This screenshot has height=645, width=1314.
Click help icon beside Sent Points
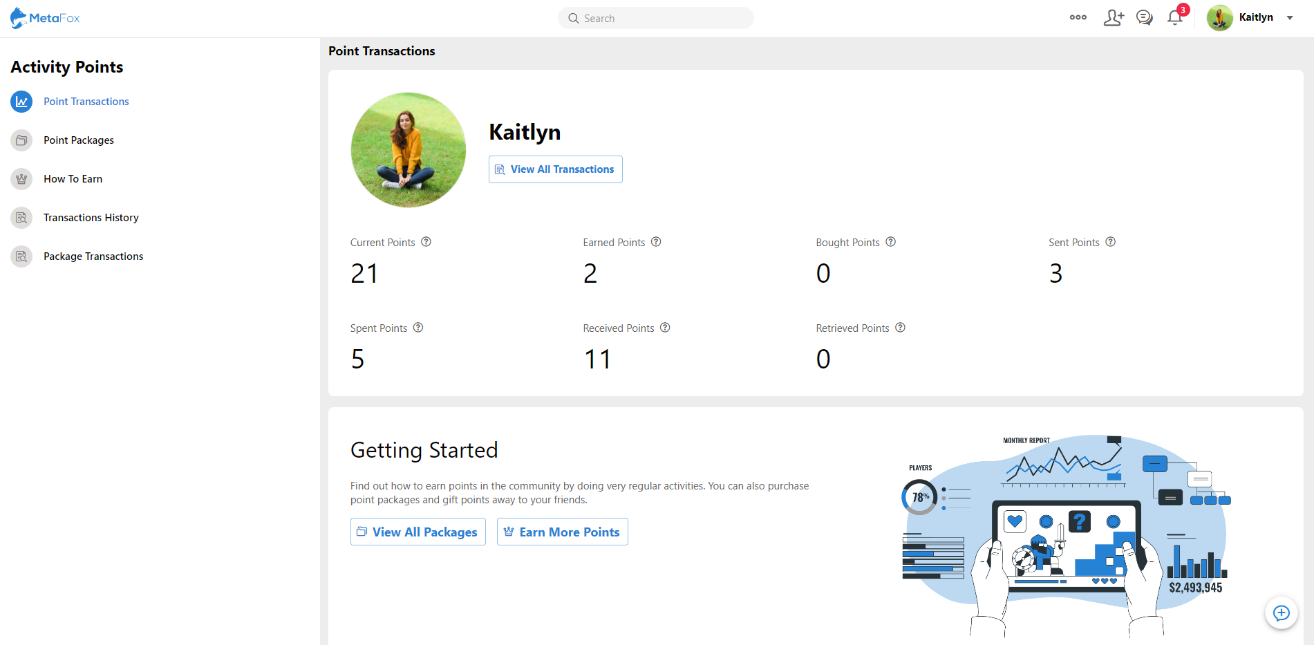click(x=1110, y=242)
